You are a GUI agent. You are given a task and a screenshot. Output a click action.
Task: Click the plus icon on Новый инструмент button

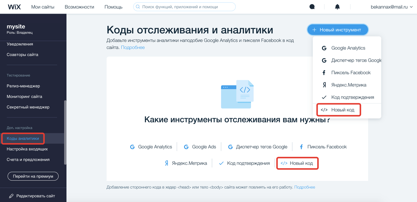pyautogui.click(x=314, y=30)
